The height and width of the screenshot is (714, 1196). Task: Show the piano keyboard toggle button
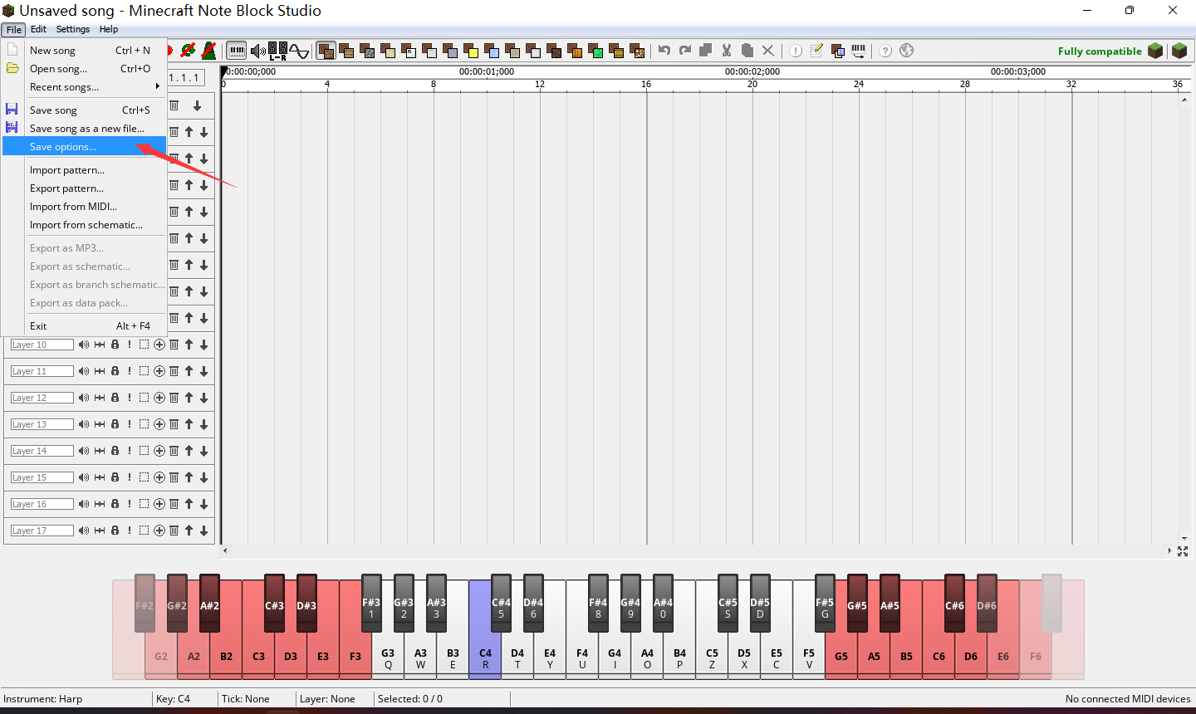click(x=237, y=51)
